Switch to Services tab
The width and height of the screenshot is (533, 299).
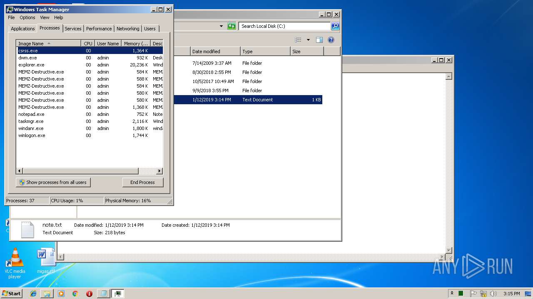[73, 29]
